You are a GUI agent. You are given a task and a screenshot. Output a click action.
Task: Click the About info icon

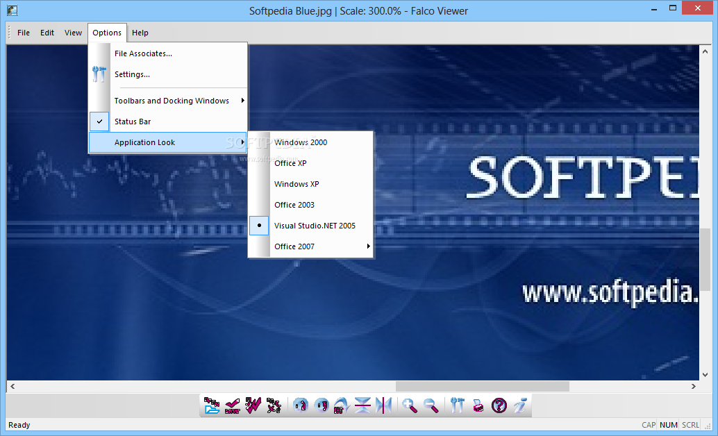(x=520, y=405)
